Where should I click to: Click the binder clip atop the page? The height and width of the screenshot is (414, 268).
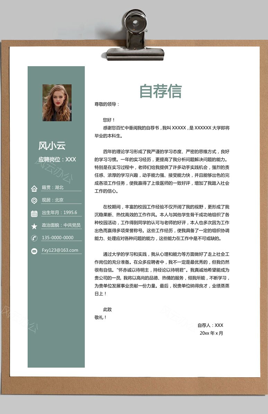click(x=135, y=35)
